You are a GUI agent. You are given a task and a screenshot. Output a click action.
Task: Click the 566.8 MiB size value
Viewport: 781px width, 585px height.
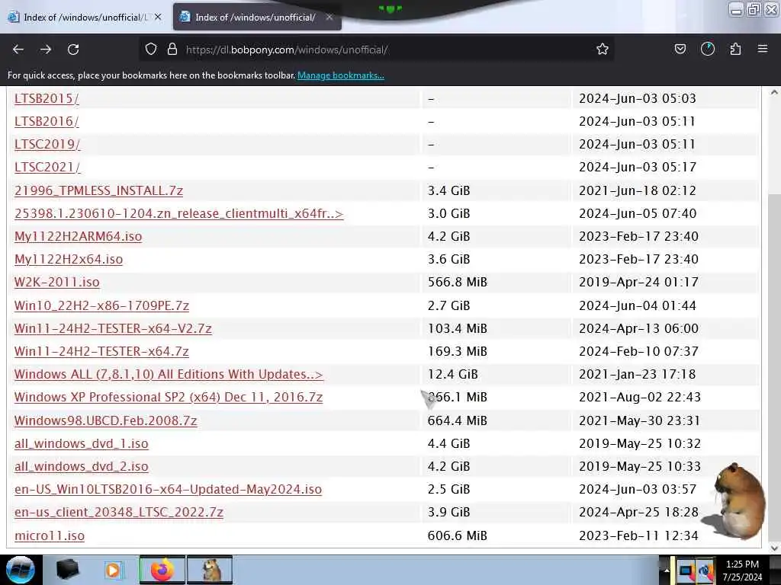pyautogui.click(x=458, y=282)
